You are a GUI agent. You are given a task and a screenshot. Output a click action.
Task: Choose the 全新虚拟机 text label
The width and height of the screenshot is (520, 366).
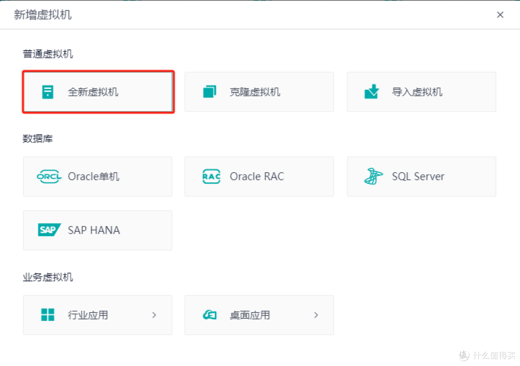93,92
